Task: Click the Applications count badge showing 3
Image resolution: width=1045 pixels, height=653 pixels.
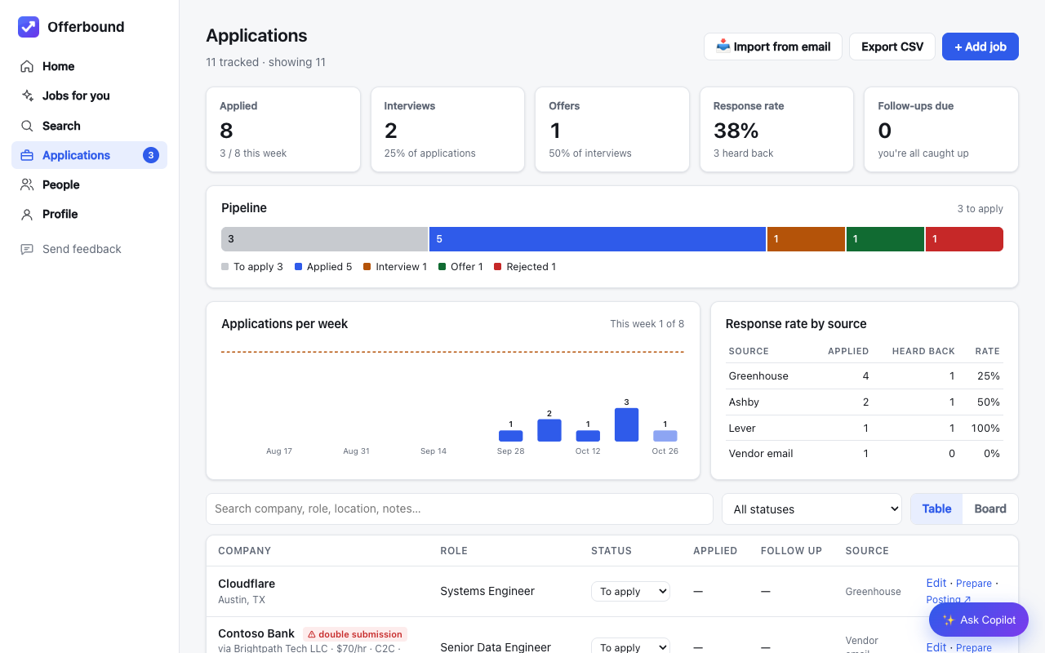Action: coord(151,155)
